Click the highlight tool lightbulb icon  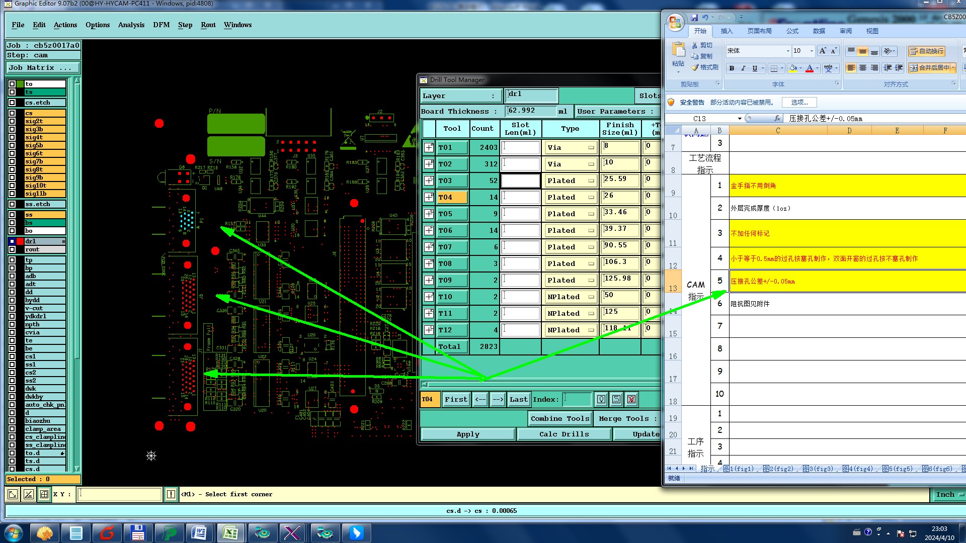coord(601,399)
